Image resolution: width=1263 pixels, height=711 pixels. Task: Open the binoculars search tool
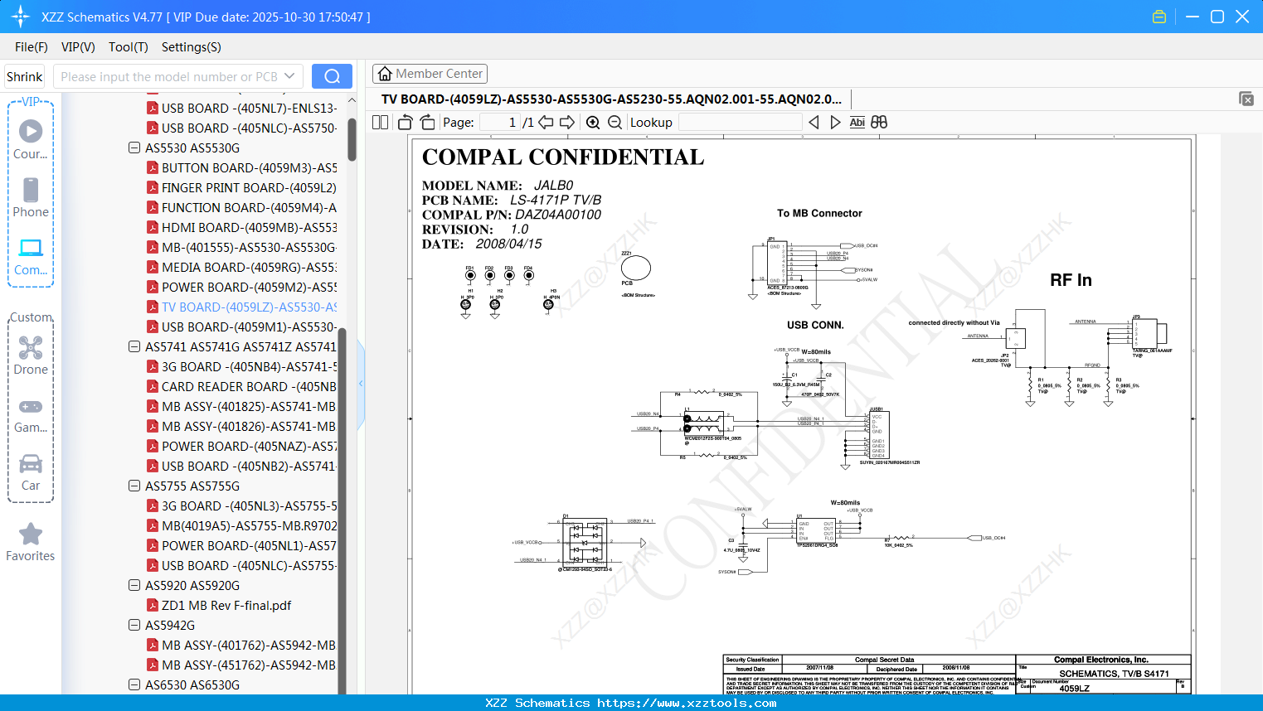pyautogui.click(x=879, y=122)
